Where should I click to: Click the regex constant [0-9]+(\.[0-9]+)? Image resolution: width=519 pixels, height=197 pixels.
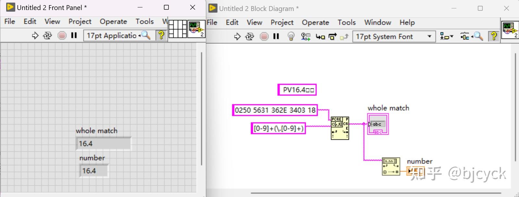point(278,128)
